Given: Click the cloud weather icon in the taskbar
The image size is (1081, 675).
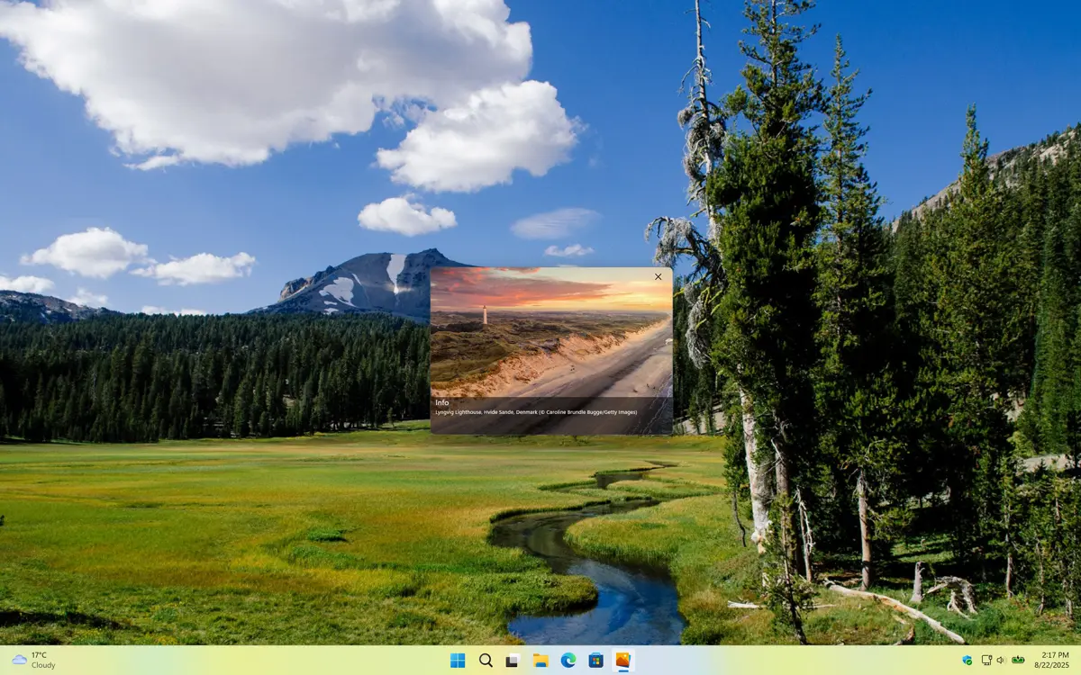Looking at the screenshot, I should (19, 661).
